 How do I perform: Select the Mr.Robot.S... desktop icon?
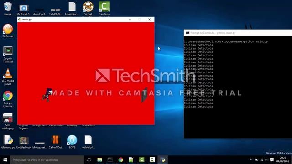(24, 10)
